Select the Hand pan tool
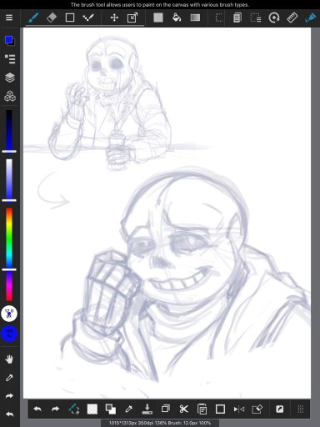This screenshot has width=320, height=427. click(9, 359)
